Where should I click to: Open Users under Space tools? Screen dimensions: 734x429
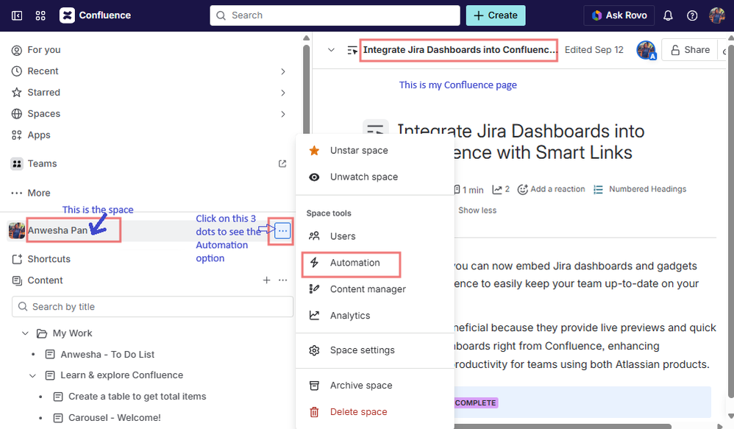[x=375, y=236]
